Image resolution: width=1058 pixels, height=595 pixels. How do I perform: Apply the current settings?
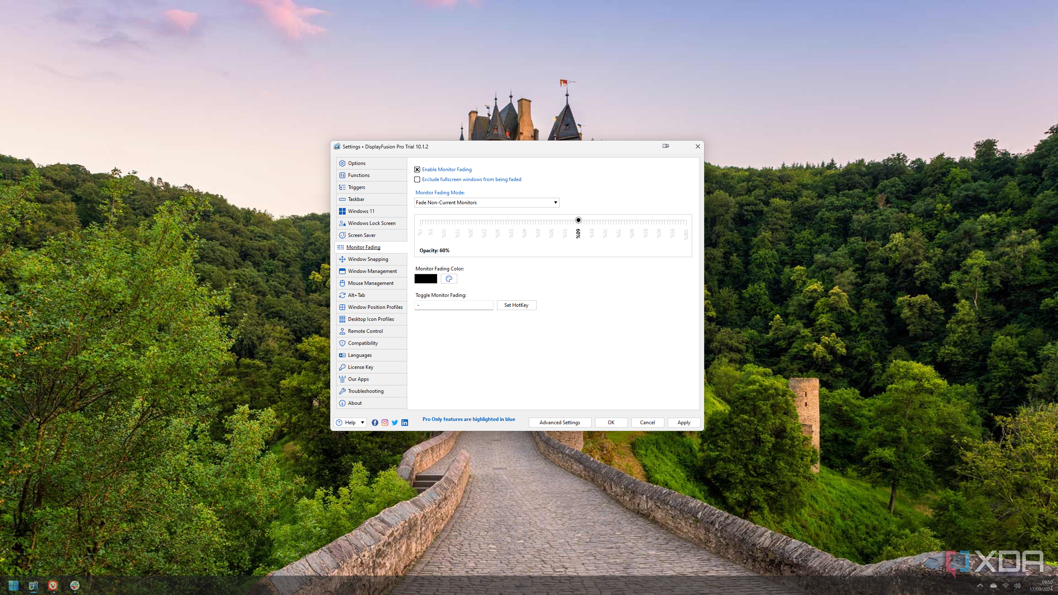tap(684, 423)
